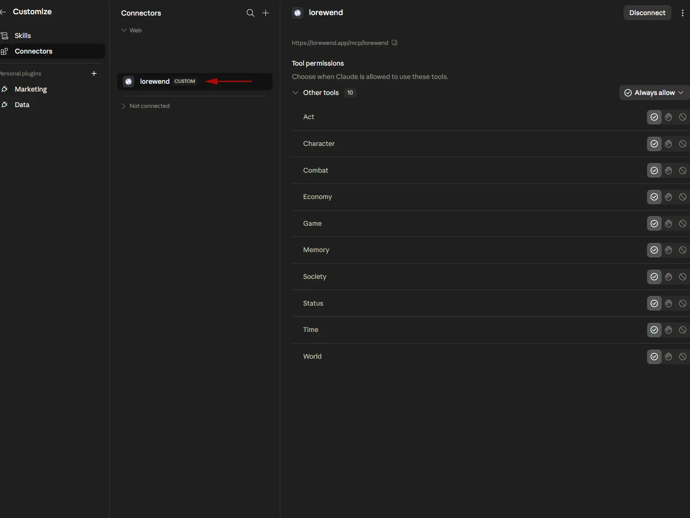Set Memory tool to needs approval
Screen dimensions: 690x518
click(668, 250)
